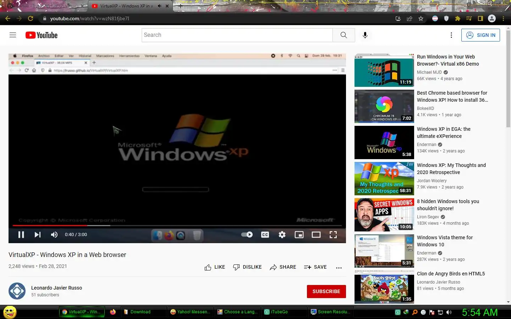Viewport: 511px width, 319px height.
Task: Toggle browser side panel
Action: point(480,18)
